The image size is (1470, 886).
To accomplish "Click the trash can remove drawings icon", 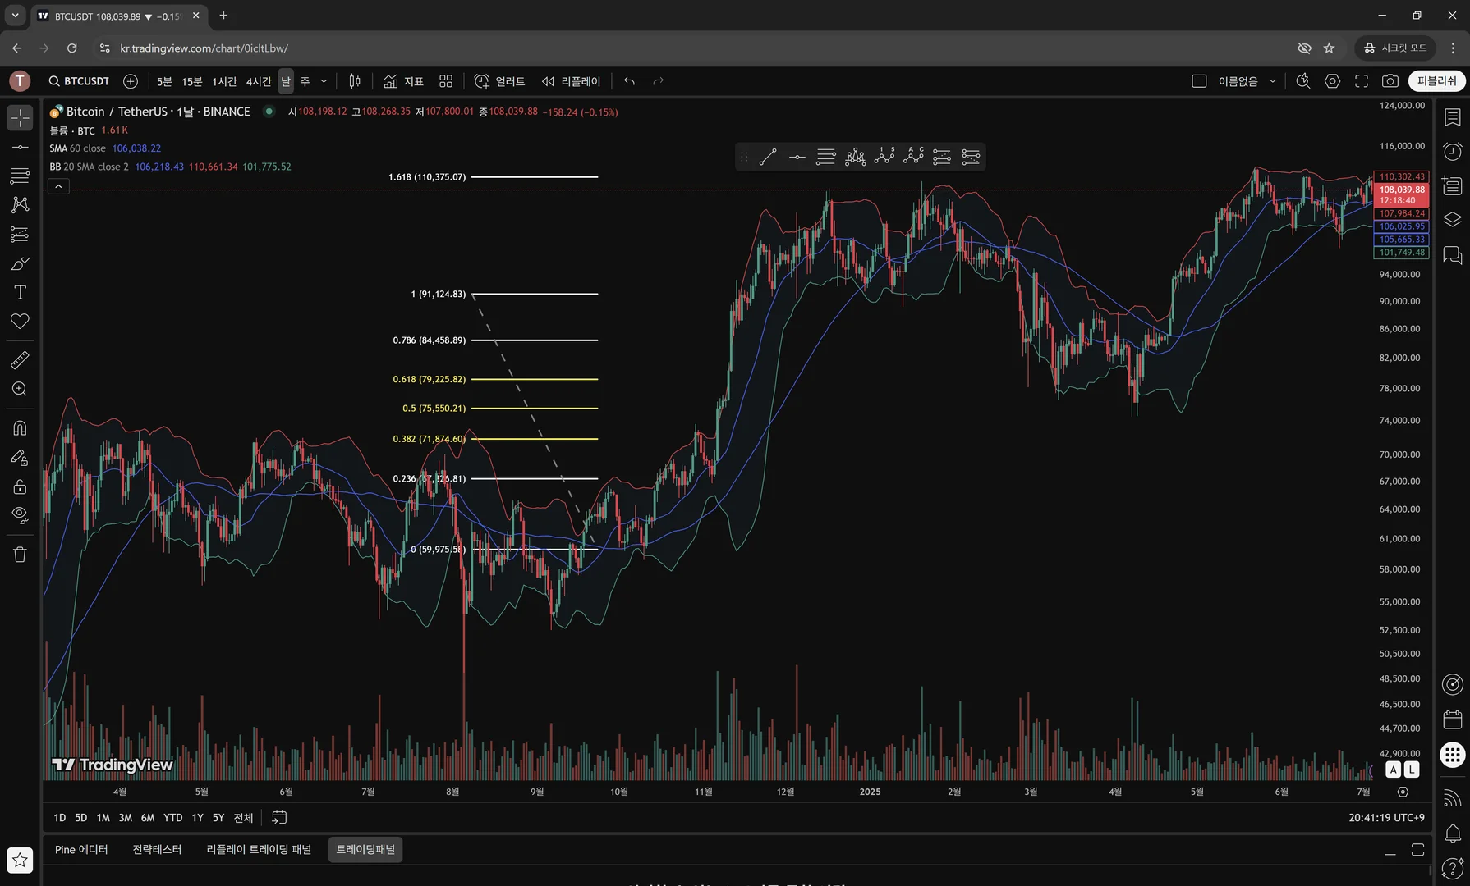I will point(20,555).
